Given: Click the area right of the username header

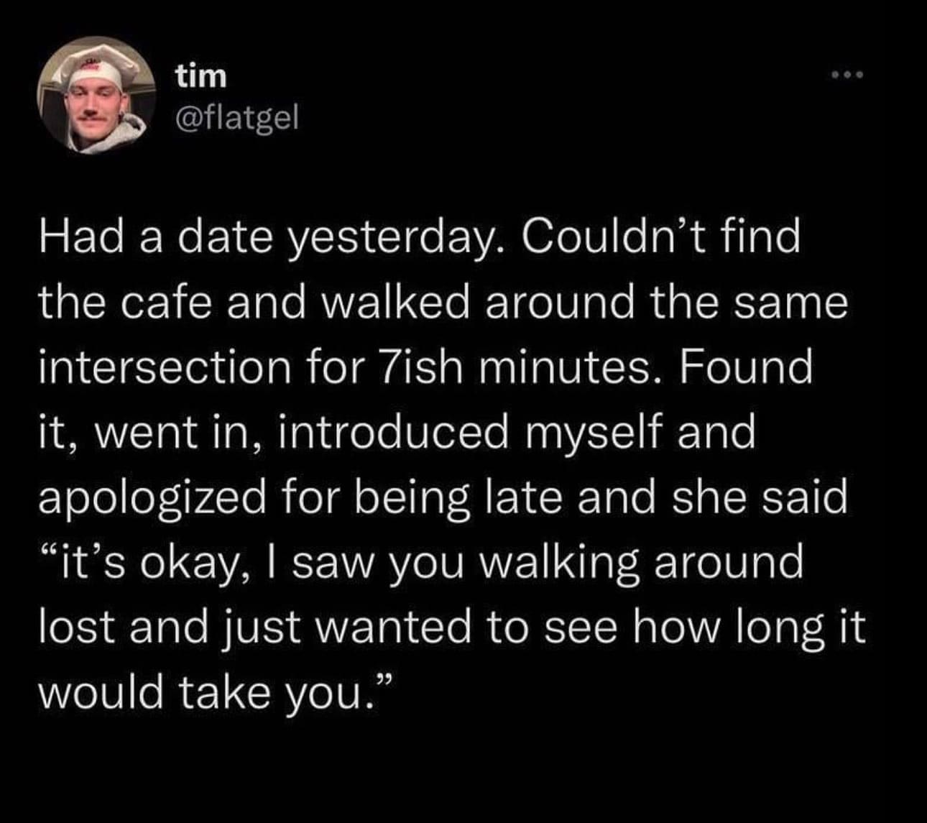Looking at the screenshot, I should pyautogui.click(x=539, y=93).
